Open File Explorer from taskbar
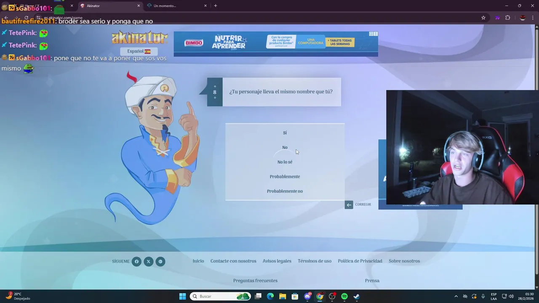Viewport: 539px width, 303px height. tap(283, 297)
